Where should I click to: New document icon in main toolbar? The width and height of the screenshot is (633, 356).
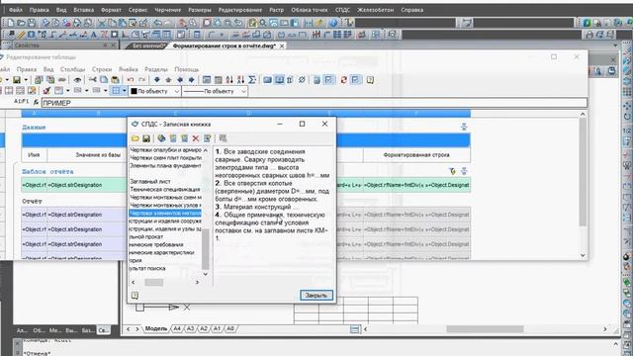point(10,23)
